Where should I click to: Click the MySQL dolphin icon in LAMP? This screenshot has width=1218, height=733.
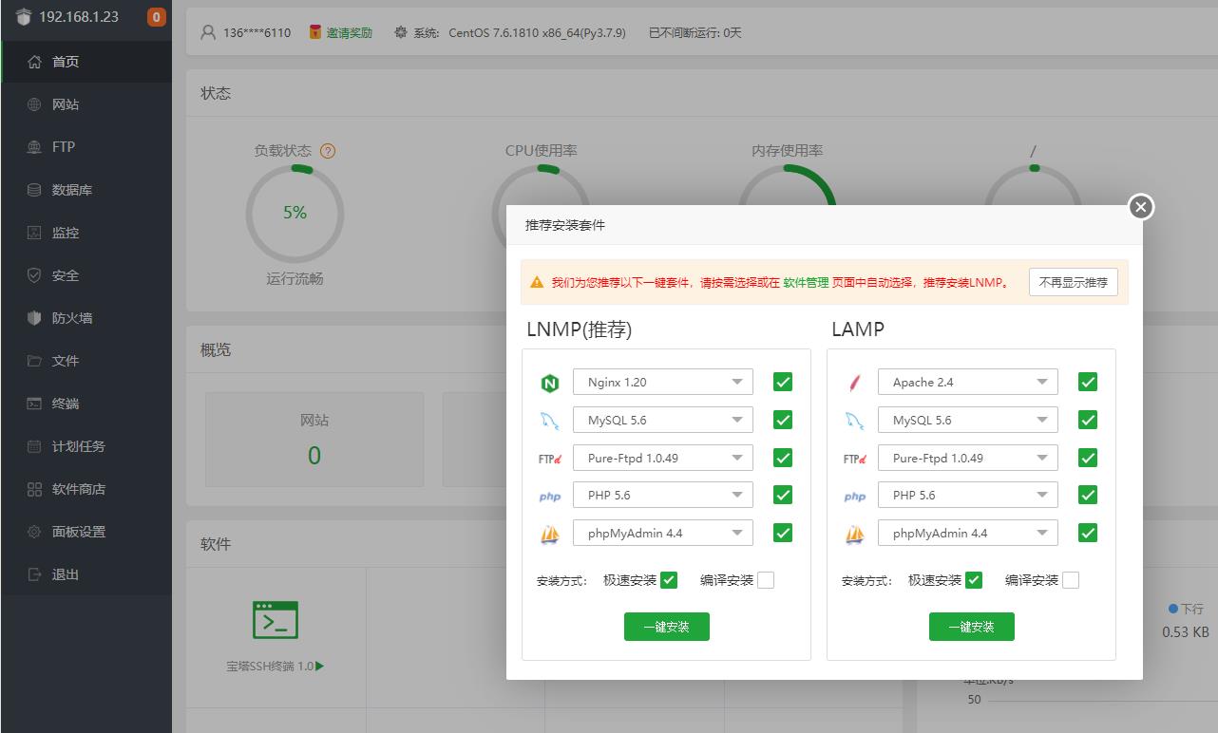854,421
